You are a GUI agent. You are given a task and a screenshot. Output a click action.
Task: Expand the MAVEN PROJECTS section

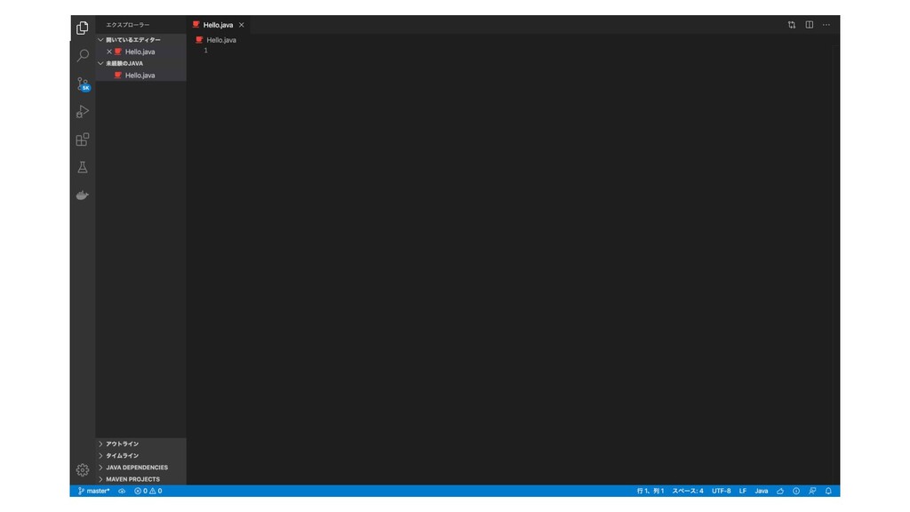(141, 479)
